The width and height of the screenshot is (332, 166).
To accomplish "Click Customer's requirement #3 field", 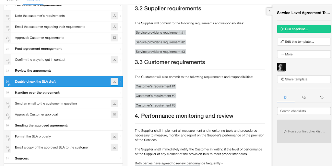I will 156,105.
